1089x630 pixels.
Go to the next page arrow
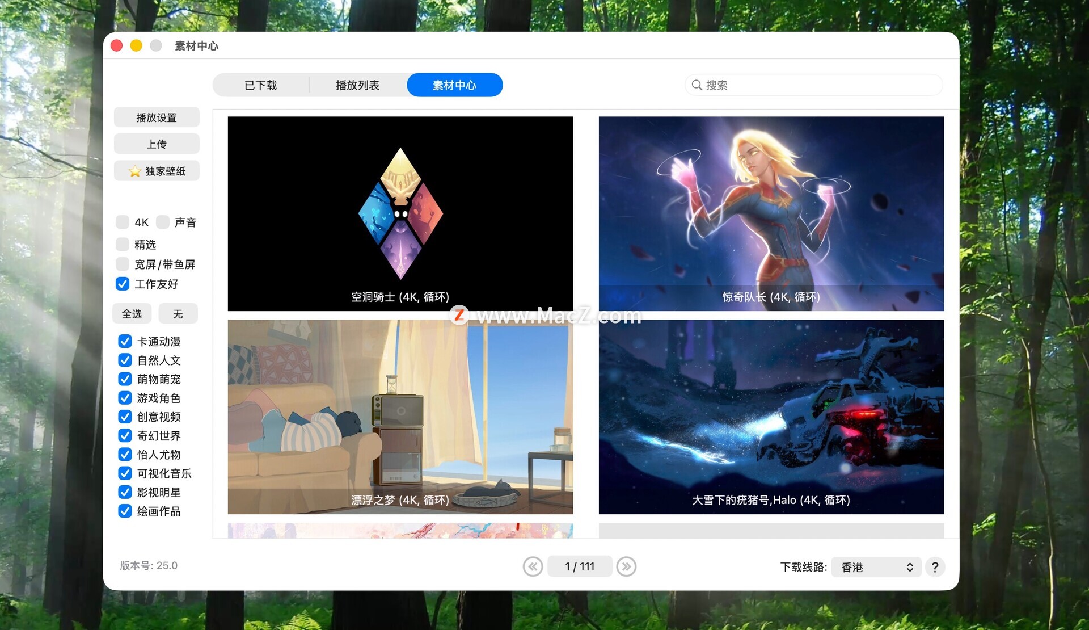(x=626, y=566)
